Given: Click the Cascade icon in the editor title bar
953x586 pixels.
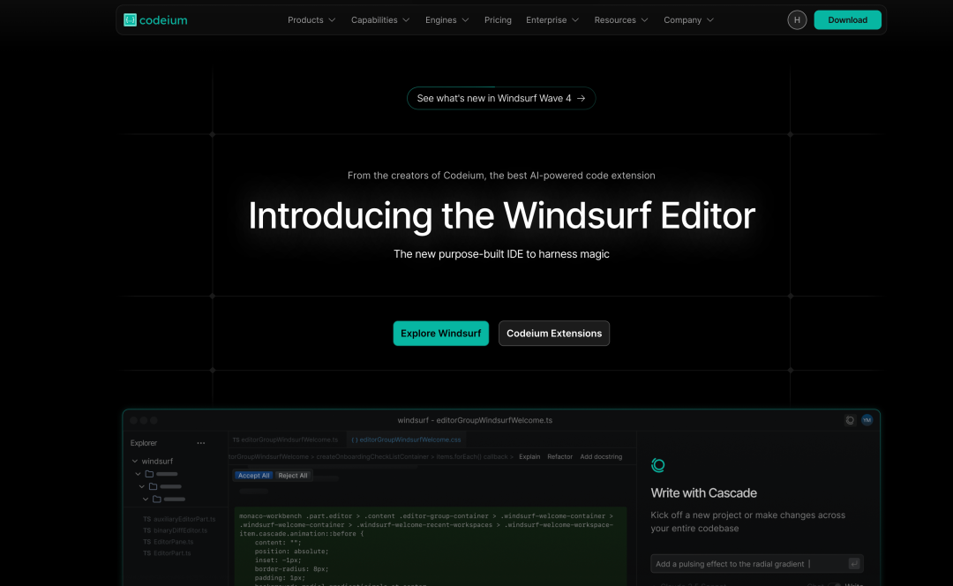Looking at the screenshot, I should point(850,420).
